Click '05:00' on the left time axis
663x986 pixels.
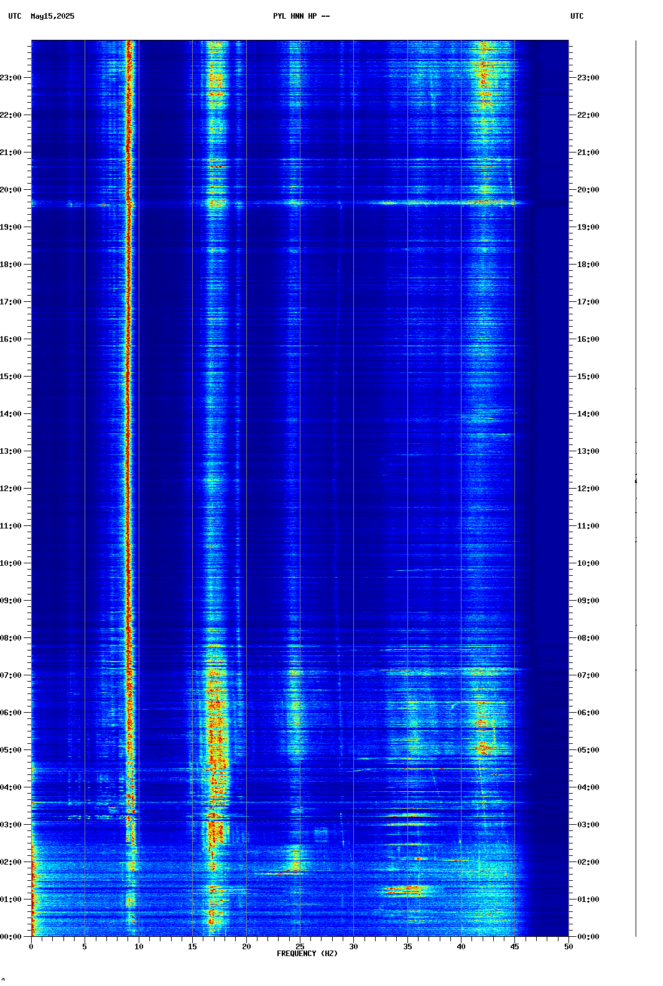11,750
